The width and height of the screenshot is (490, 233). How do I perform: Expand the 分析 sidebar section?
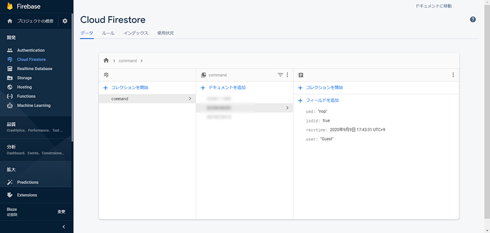[36, 150]
